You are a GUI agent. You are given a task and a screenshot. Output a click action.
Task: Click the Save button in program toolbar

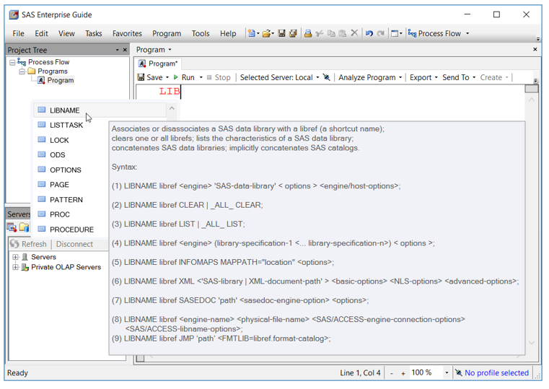(150, 77)
